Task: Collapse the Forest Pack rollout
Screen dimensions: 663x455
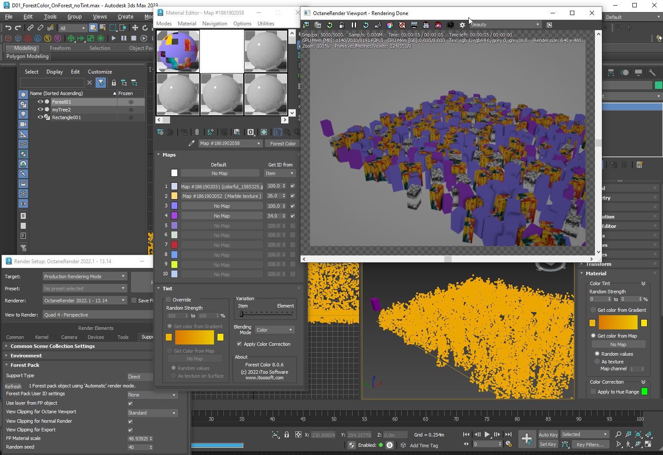Action: 25,365
